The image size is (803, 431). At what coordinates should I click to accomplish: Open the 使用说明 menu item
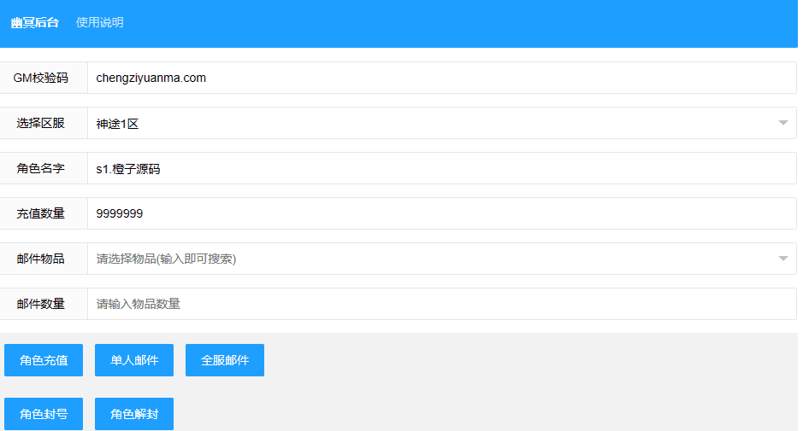[99, 23]
